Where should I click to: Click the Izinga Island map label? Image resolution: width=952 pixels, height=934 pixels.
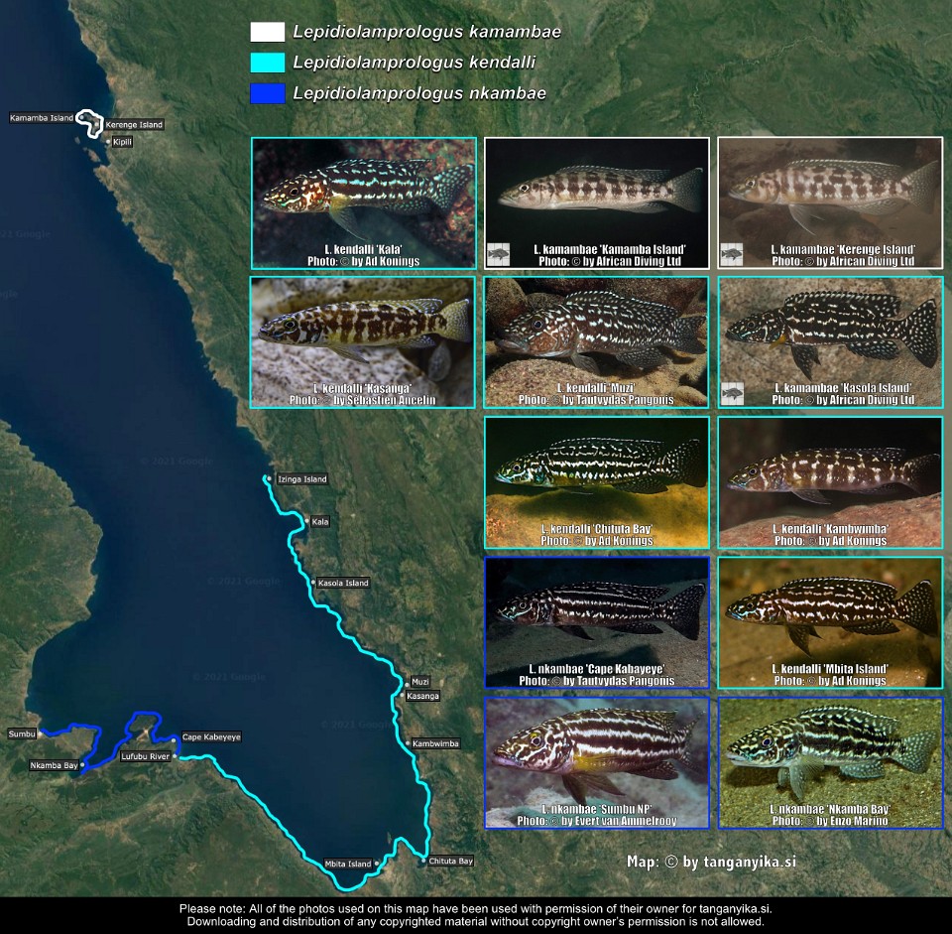pos(302,478)
